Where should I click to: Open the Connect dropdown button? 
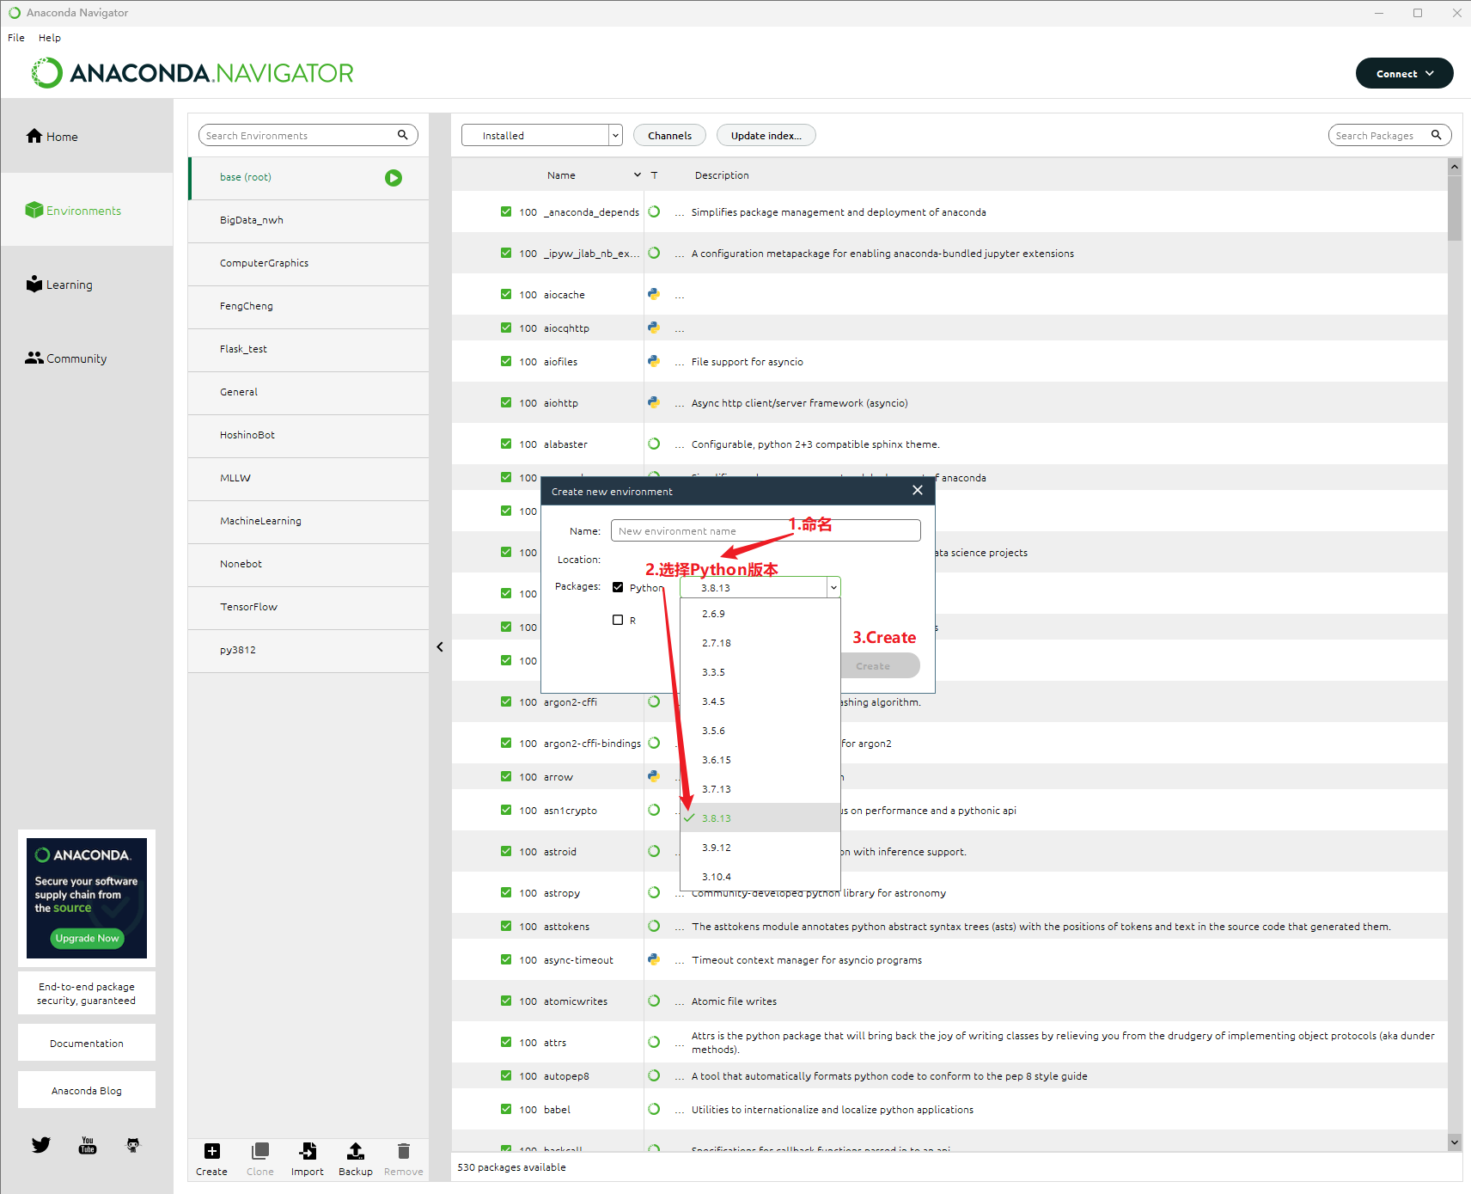point(1404,73)
